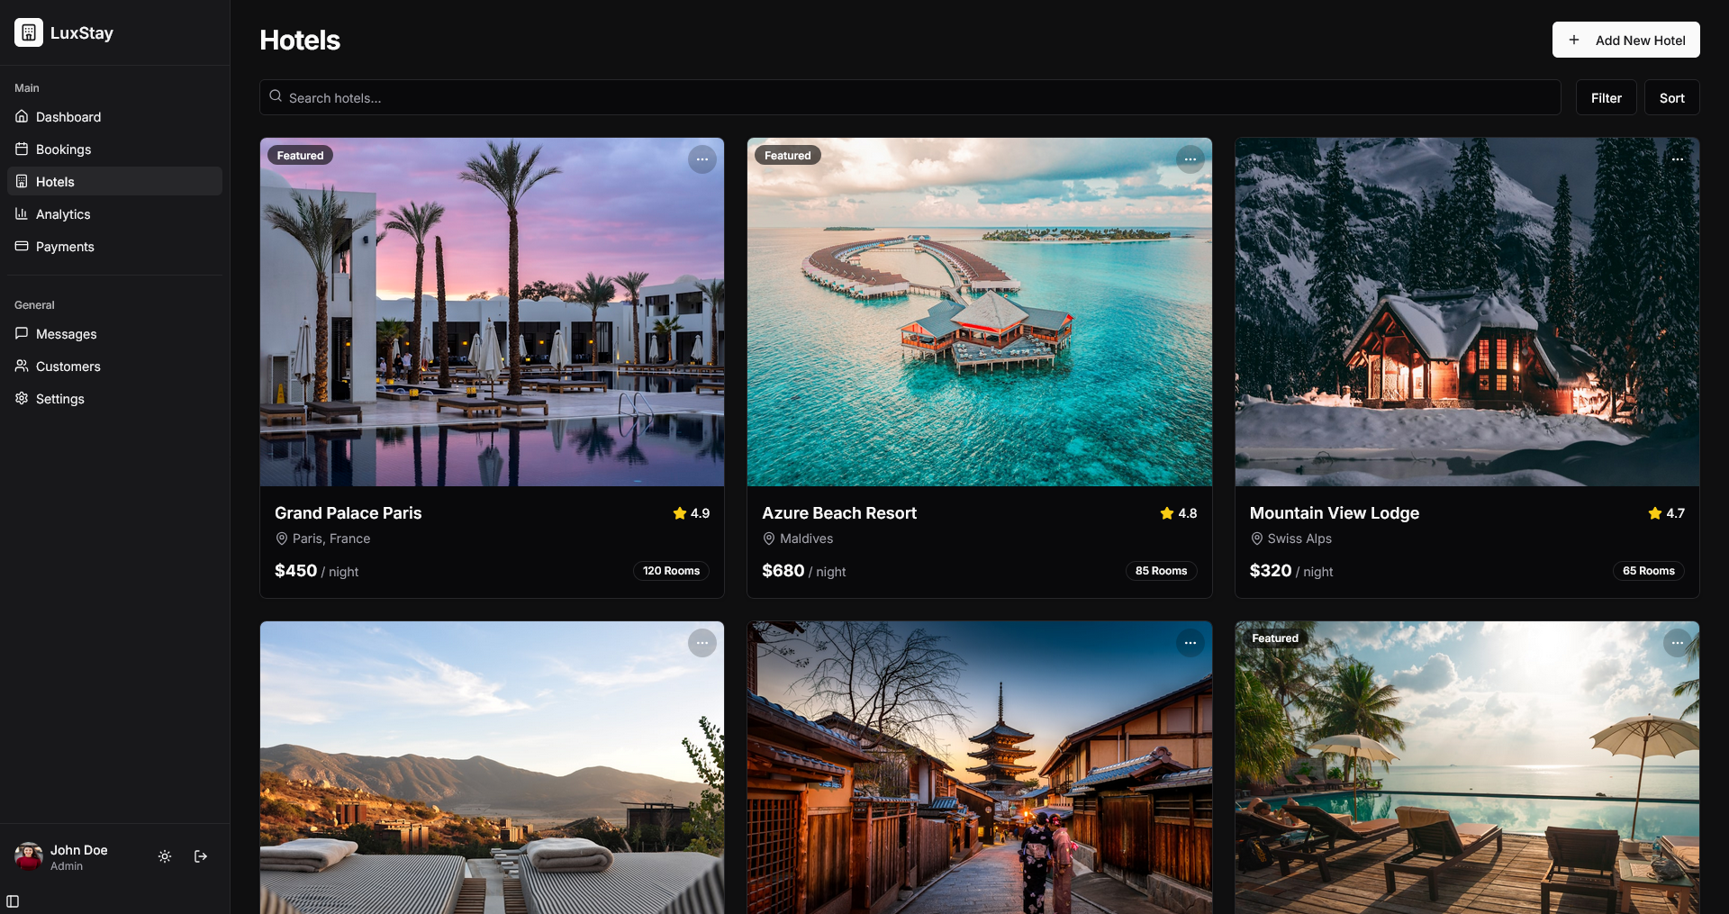Viewport: 1729px width, 914px height.
Task: Open the Filter options
Action: click(1606, 97)
